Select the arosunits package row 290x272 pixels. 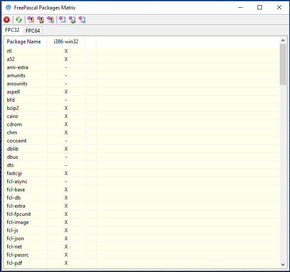tap(142, 84)
